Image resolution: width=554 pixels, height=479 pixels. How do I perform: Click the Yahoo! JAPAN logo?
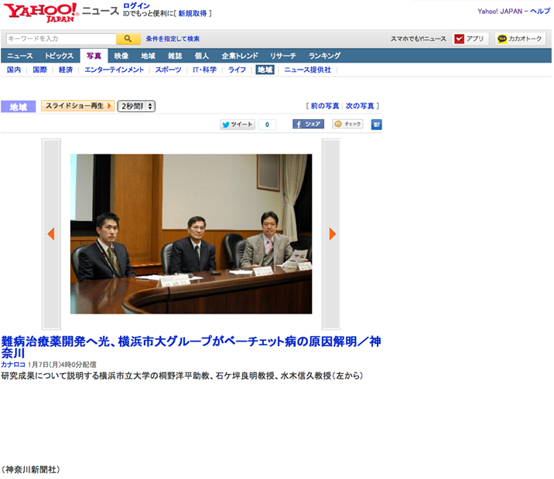coord(39,12)
